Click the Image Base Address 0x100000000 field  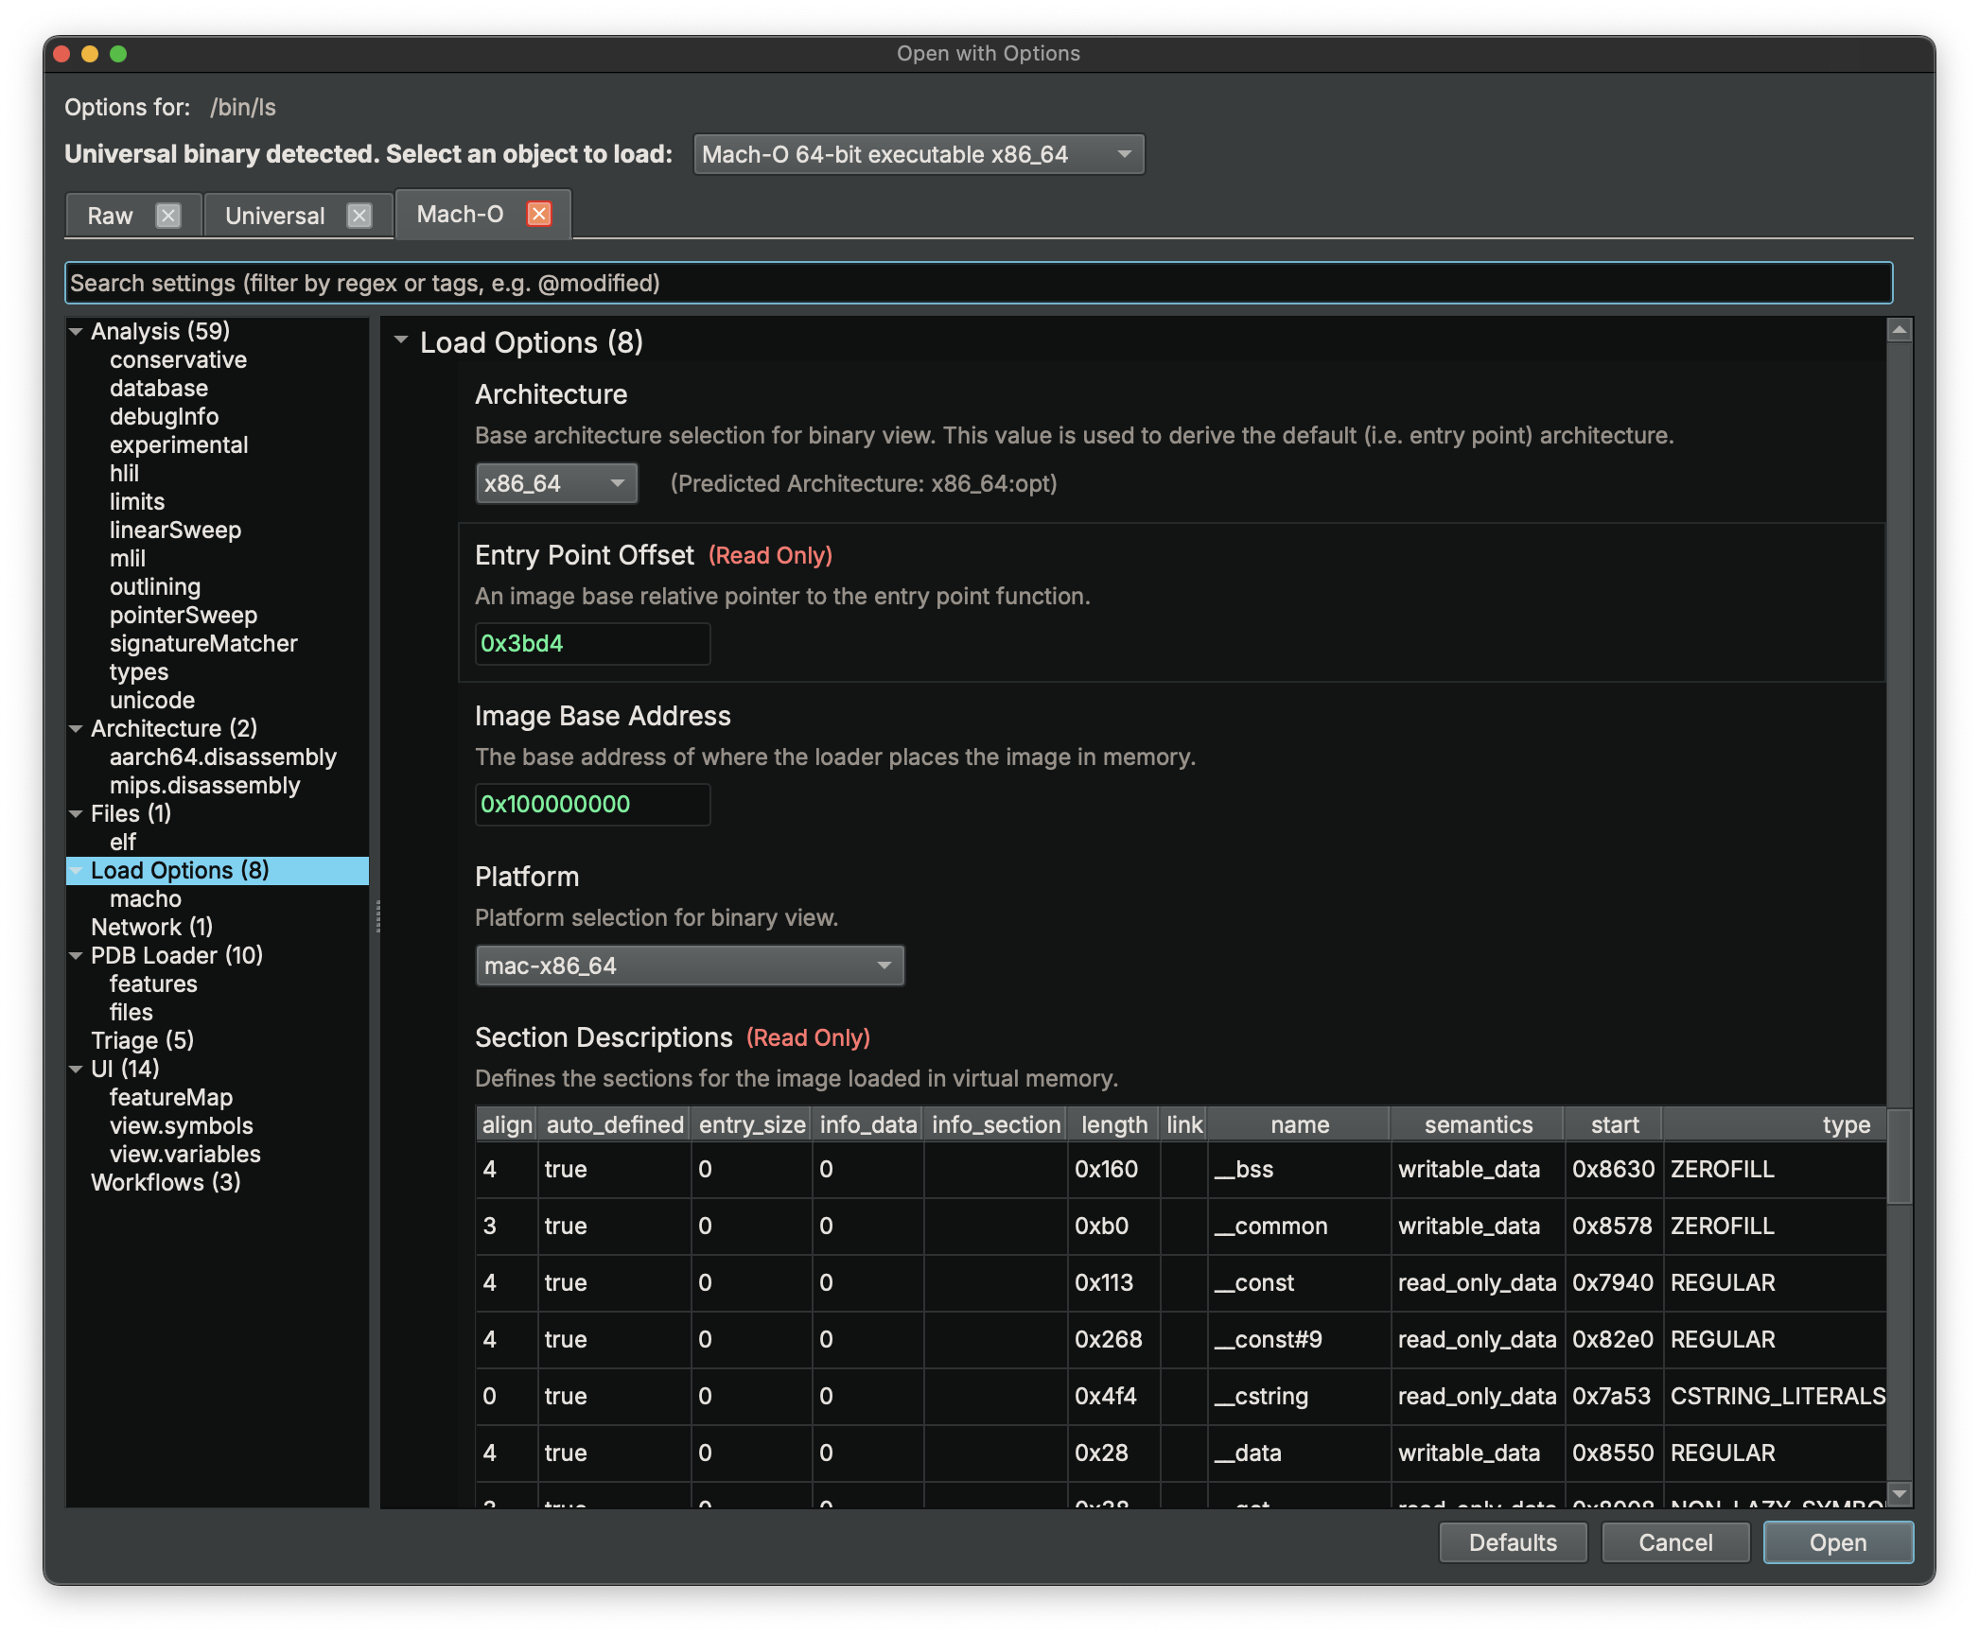(592, 804)
